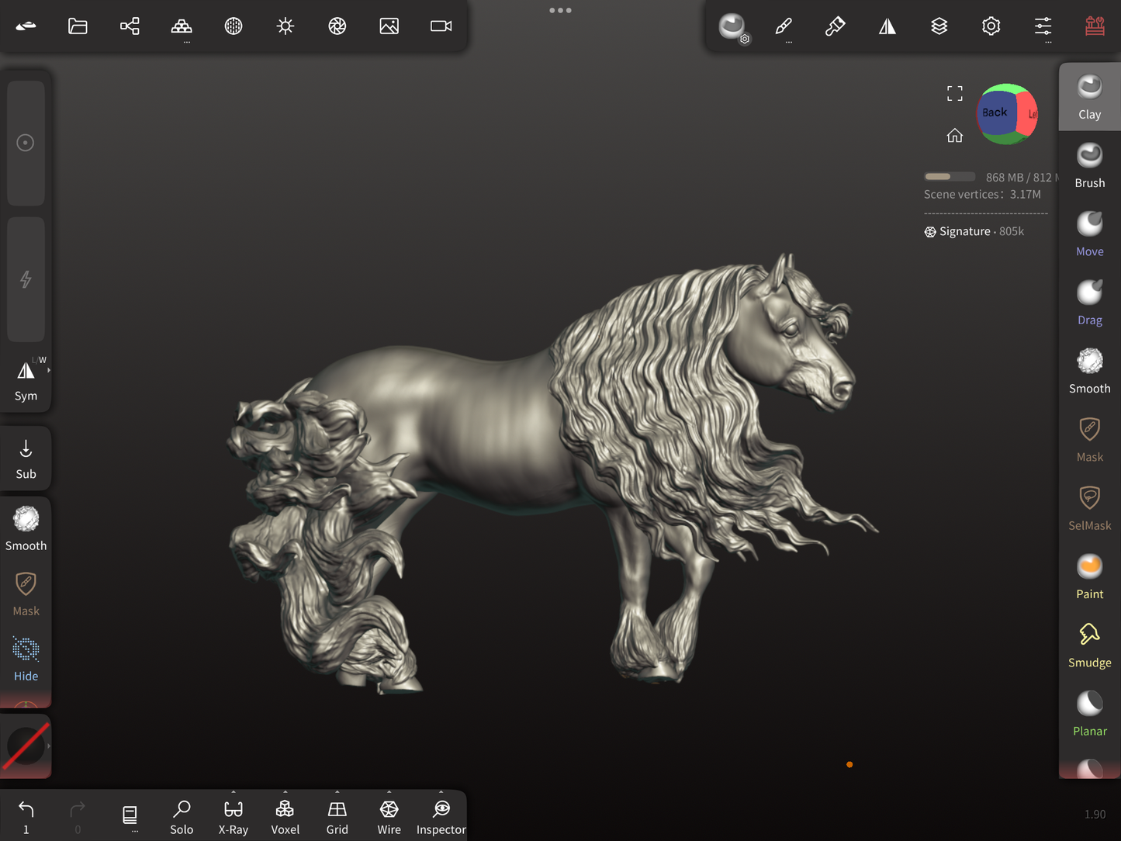1121x841 pixels.
Task: Choose the Drag tool
Action: click(1089, 302)
